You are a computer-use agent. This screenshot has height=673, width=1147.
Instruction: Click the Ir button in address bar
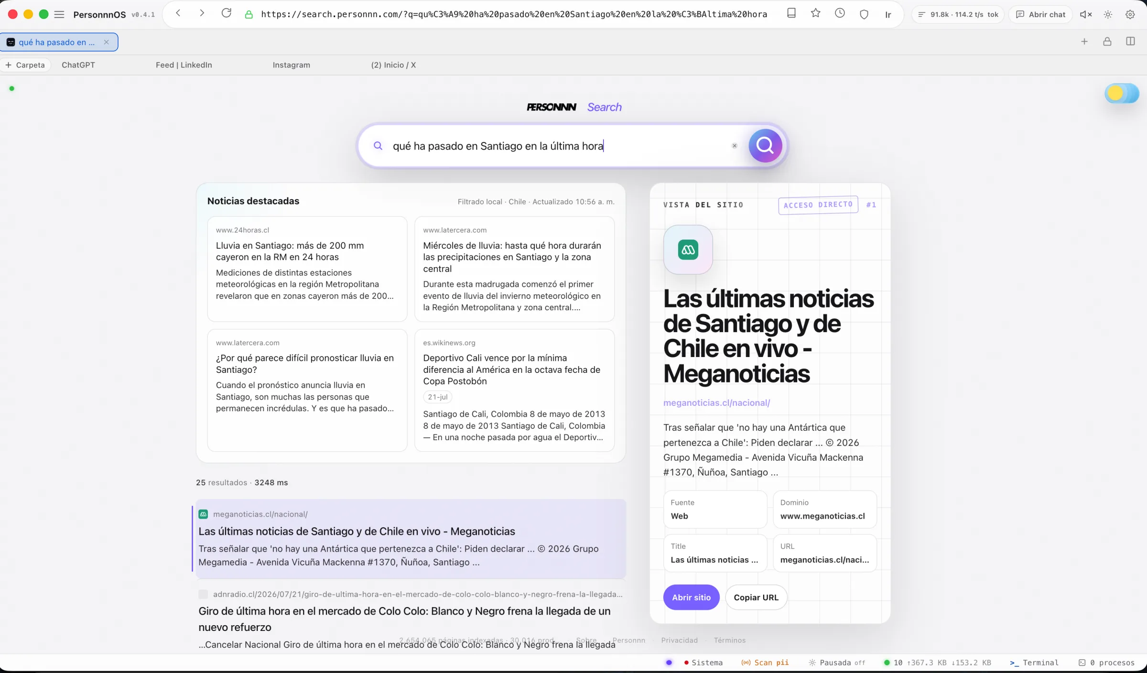888,14
